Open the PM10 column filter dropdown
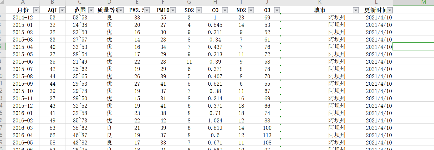Viewport: 434px width, 150px height. click(x=173, y=10)
